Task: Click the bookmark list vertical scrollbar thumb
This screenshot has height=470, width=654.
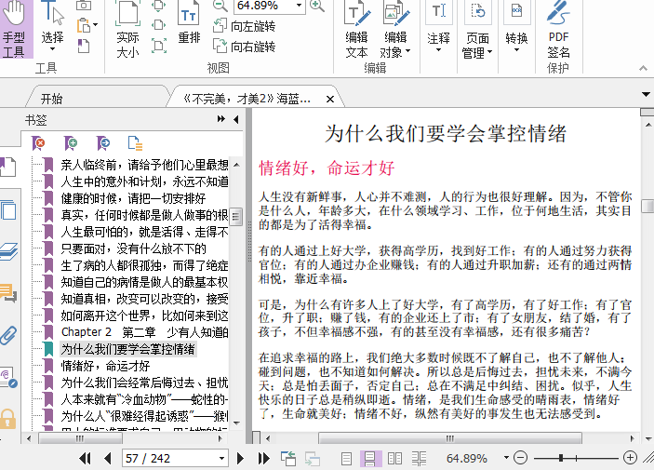Action: tap(236, 216)
